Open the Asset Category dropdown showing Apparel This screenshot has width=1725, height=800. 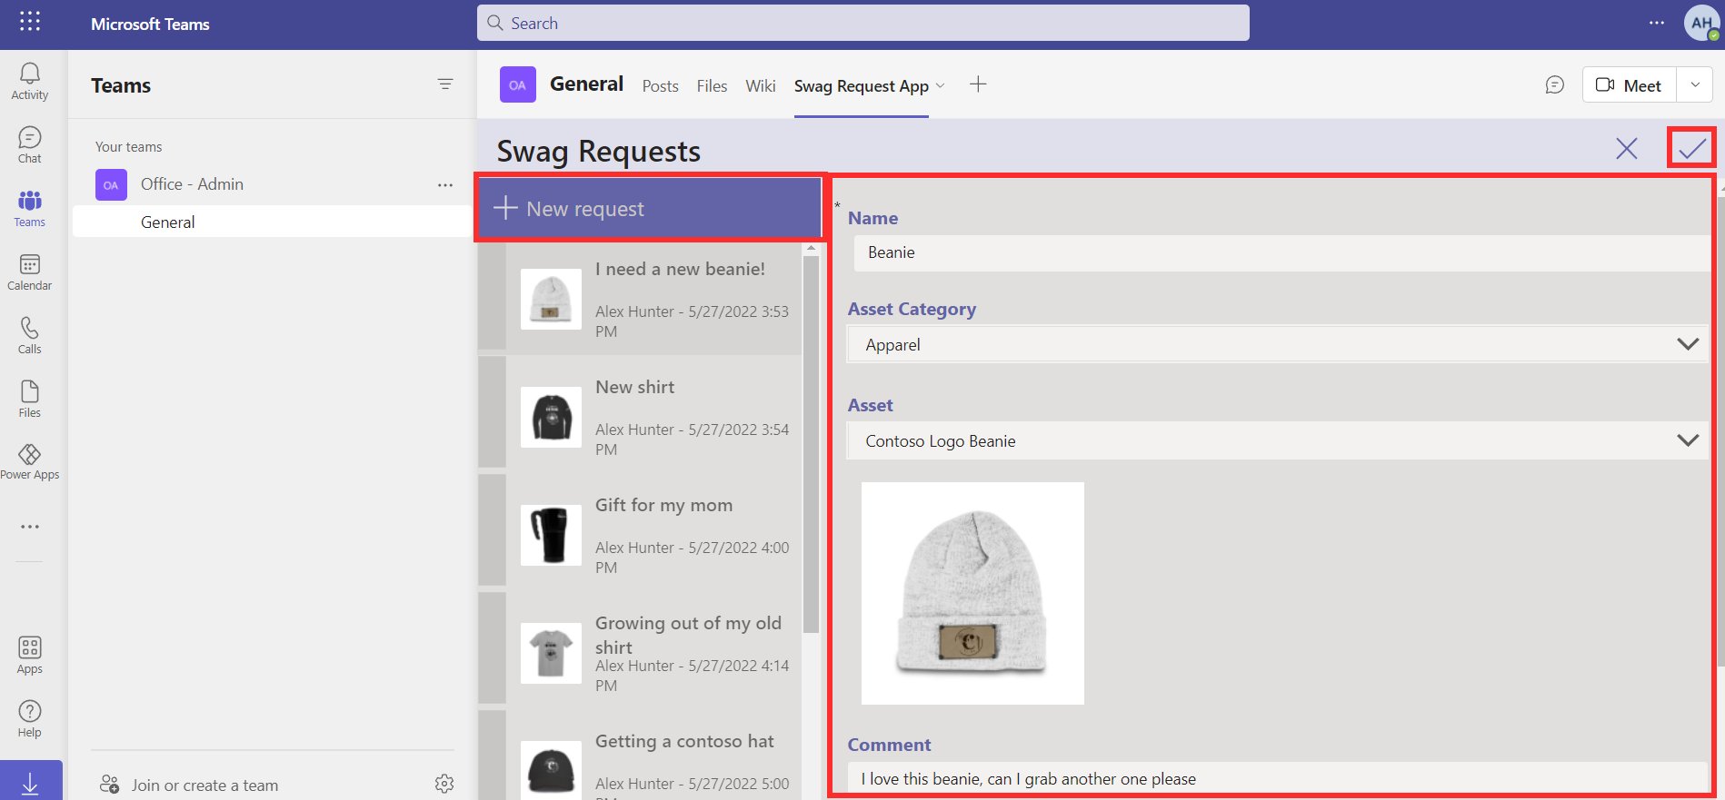point(1277,345)
